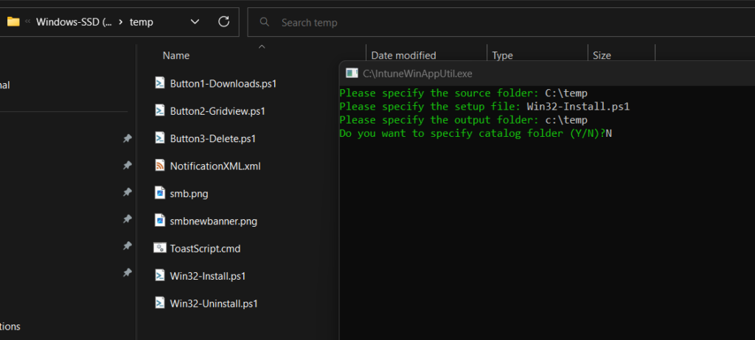Viewport: 755px width, 340px height.
Task: Sort files by Size column header
Action: pyautogui.click(x=602, y=55)
